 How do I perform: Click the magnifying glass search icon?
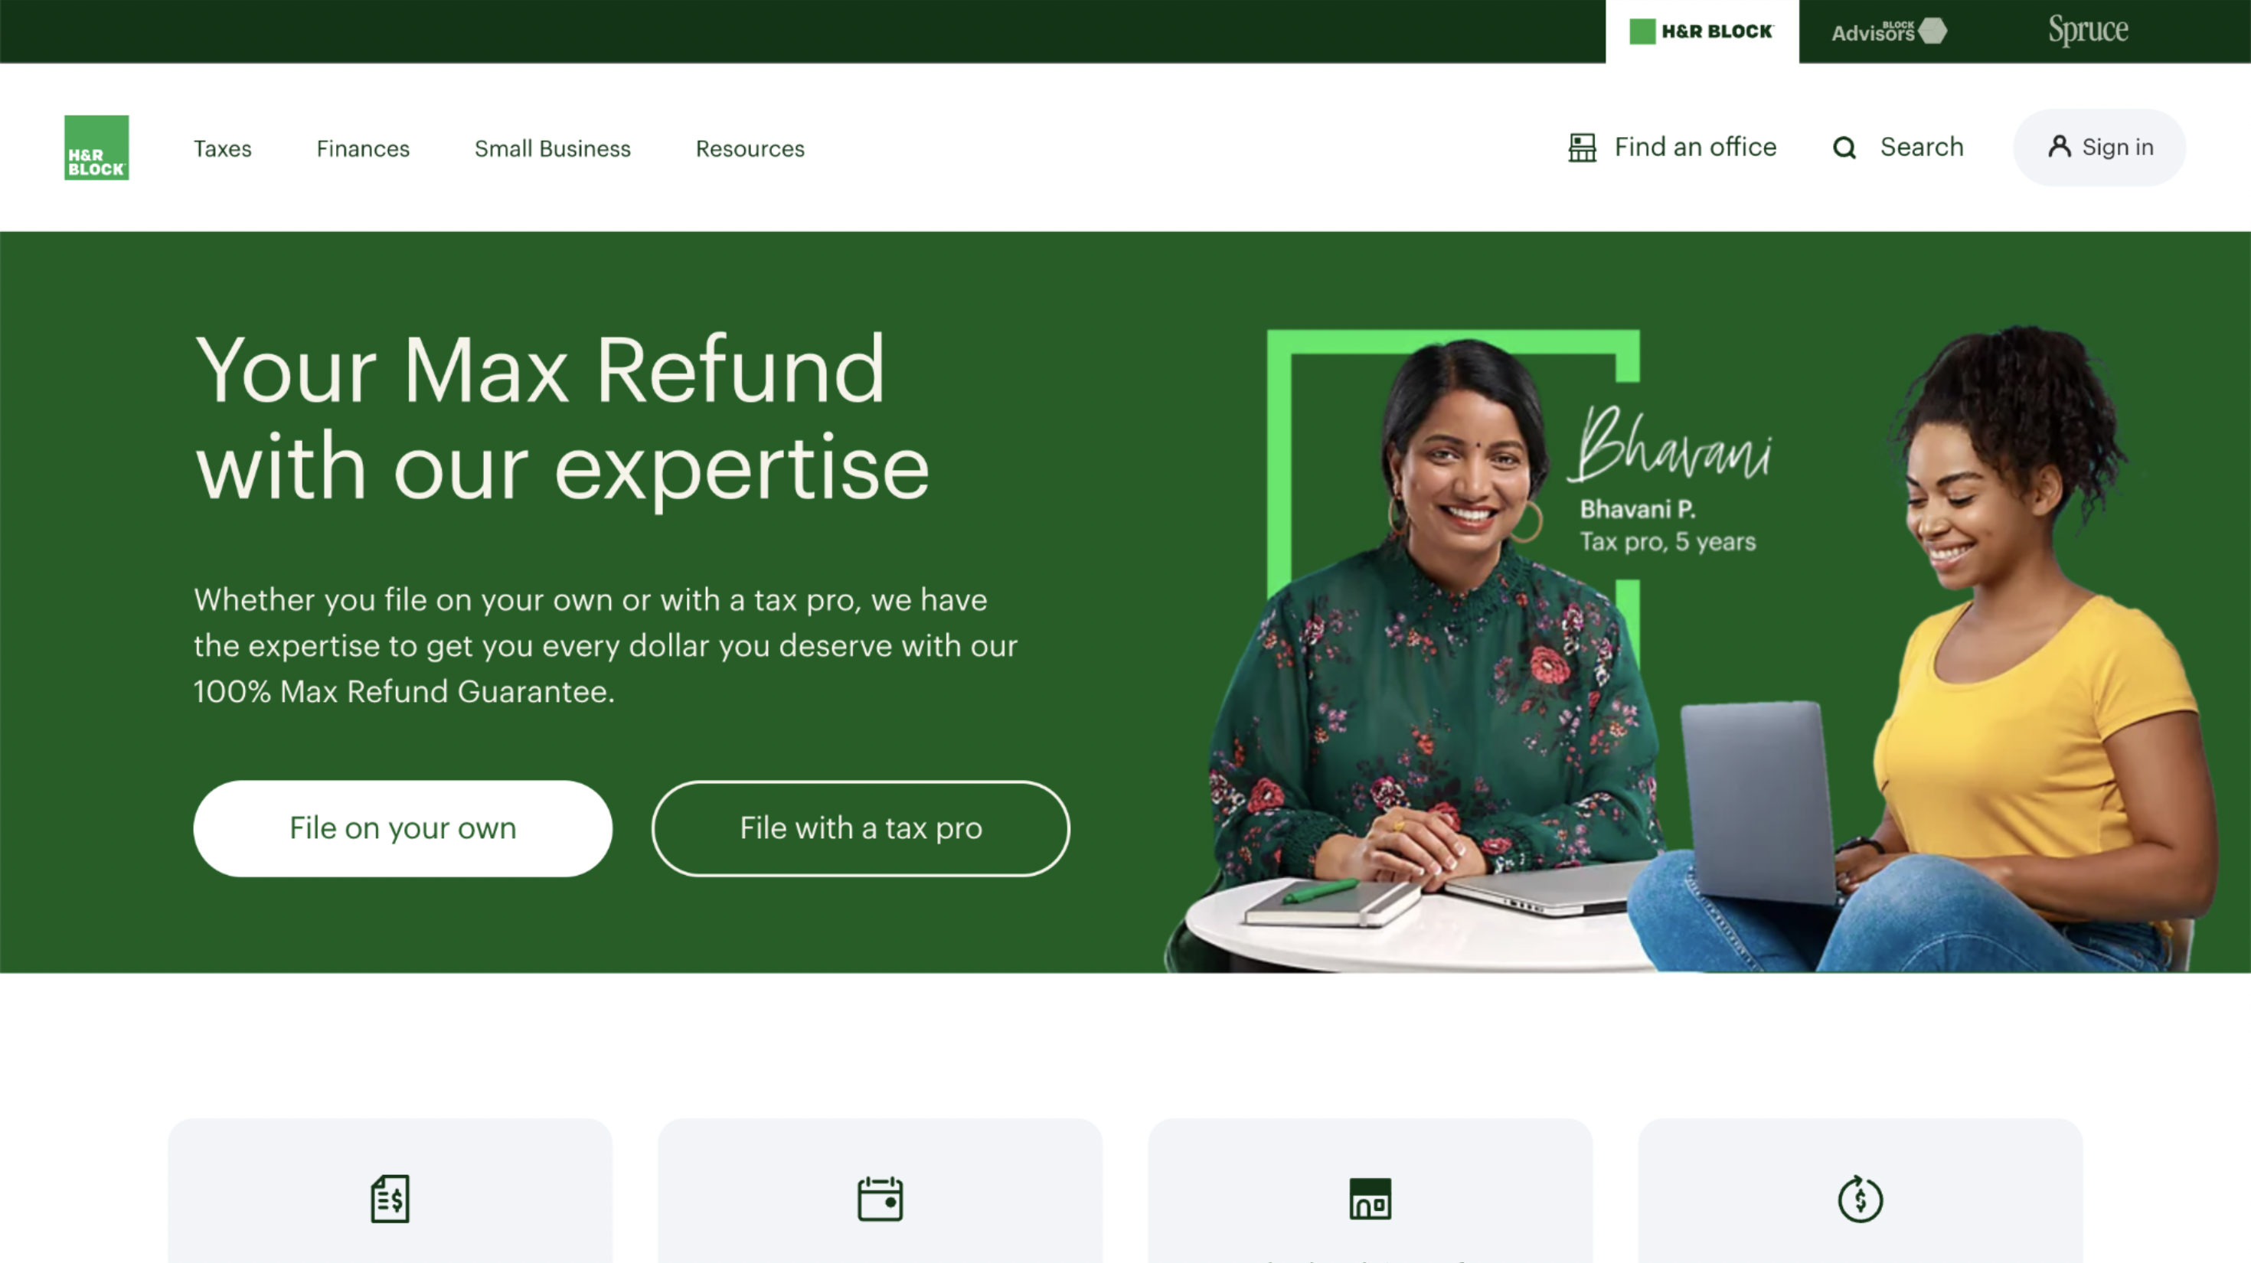tap(1844, 148)
